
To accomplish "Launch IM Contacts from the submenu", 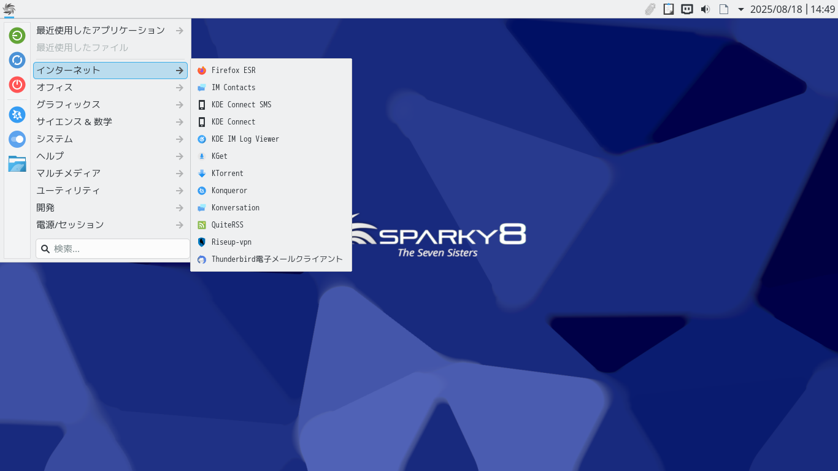I will [271, 88].
